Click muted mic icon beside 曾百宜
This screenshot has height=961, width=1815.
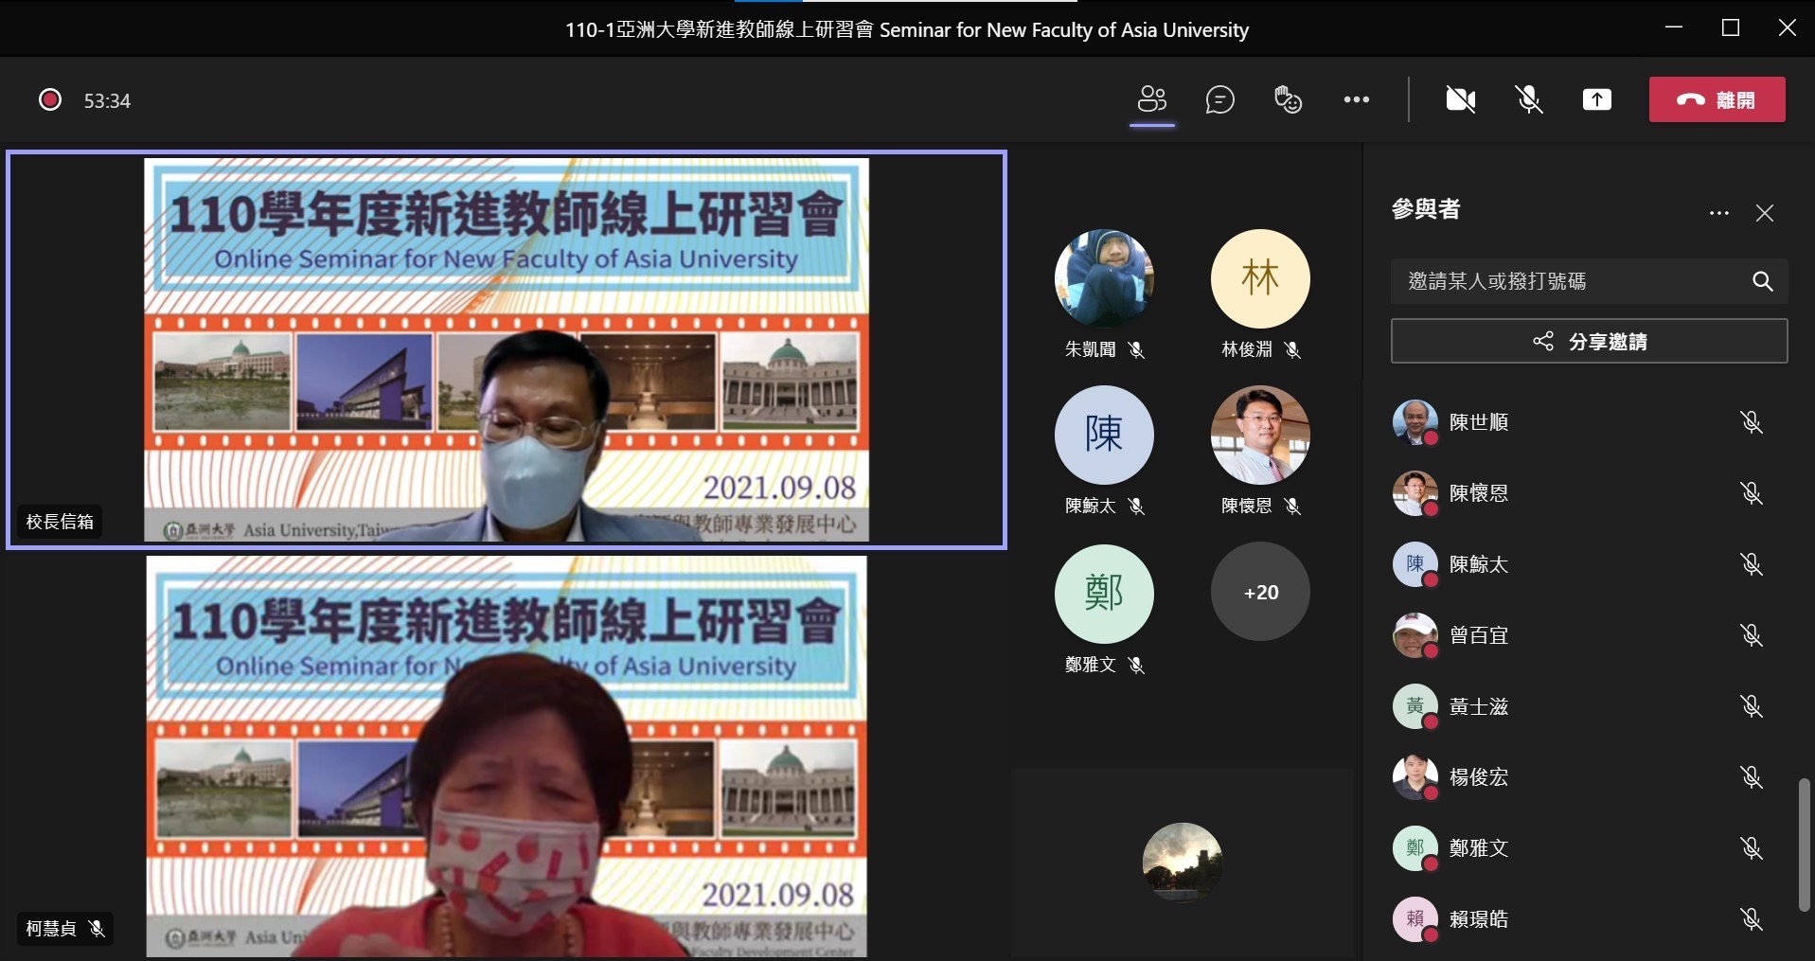[x=1752, y=635]
